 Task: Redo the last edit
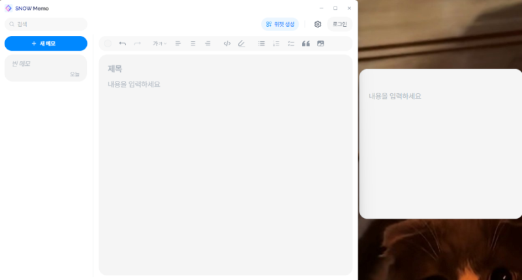tap(137, 44)
